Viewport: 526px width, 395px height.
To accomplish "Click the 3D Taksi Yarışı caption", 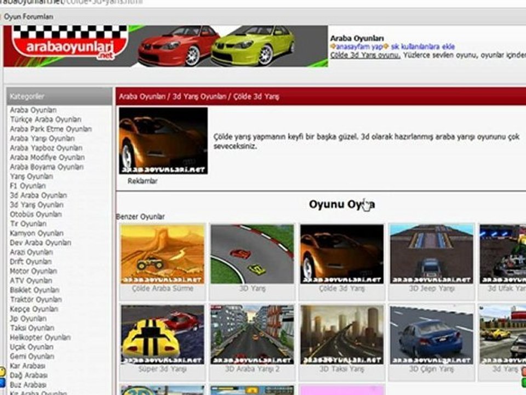I will pyautogui.click(x=342, y=369).
